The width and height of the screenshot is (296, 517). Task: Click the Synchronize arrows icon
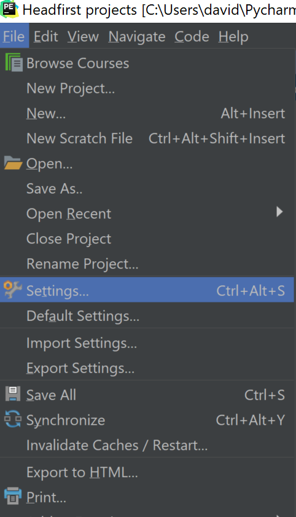pos(13,419)
